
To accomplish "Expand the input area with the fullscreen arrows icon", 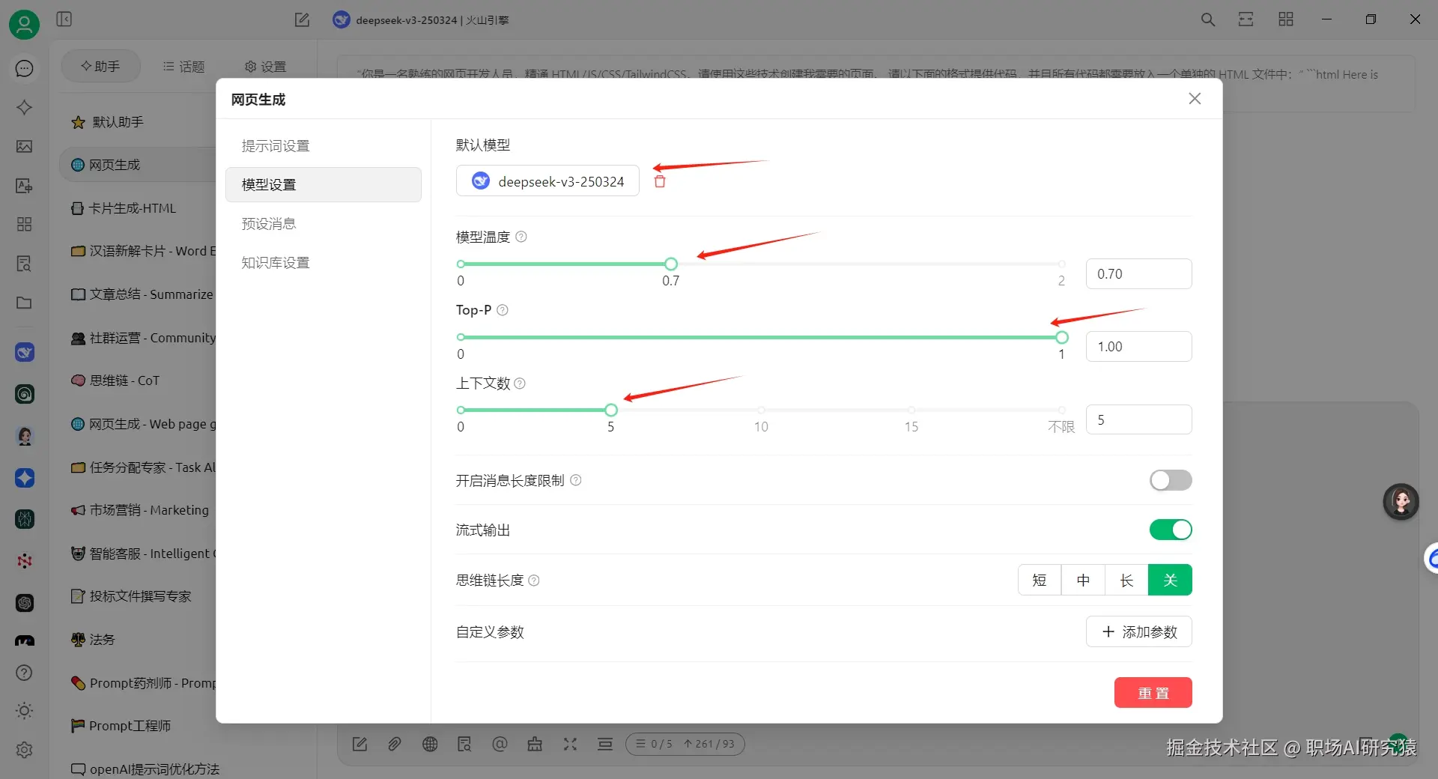I will pyautogui.click(x=570, y=744).
